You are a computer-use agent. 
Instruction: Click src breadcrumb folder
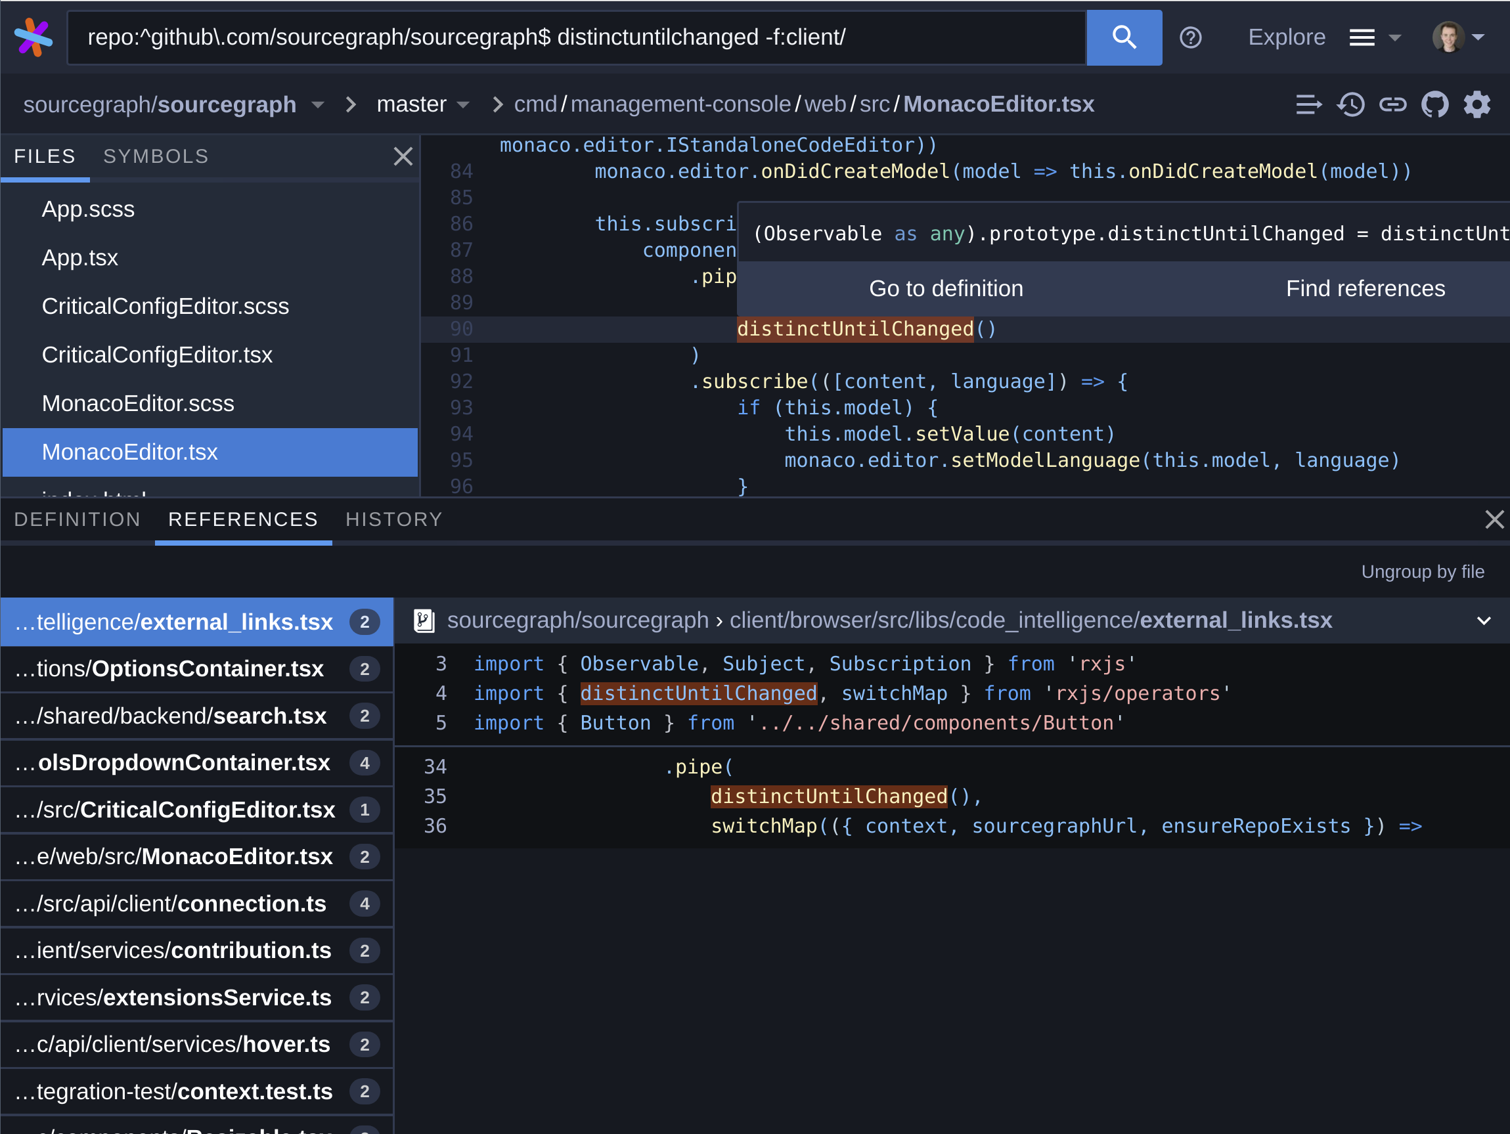pos(874,104)
